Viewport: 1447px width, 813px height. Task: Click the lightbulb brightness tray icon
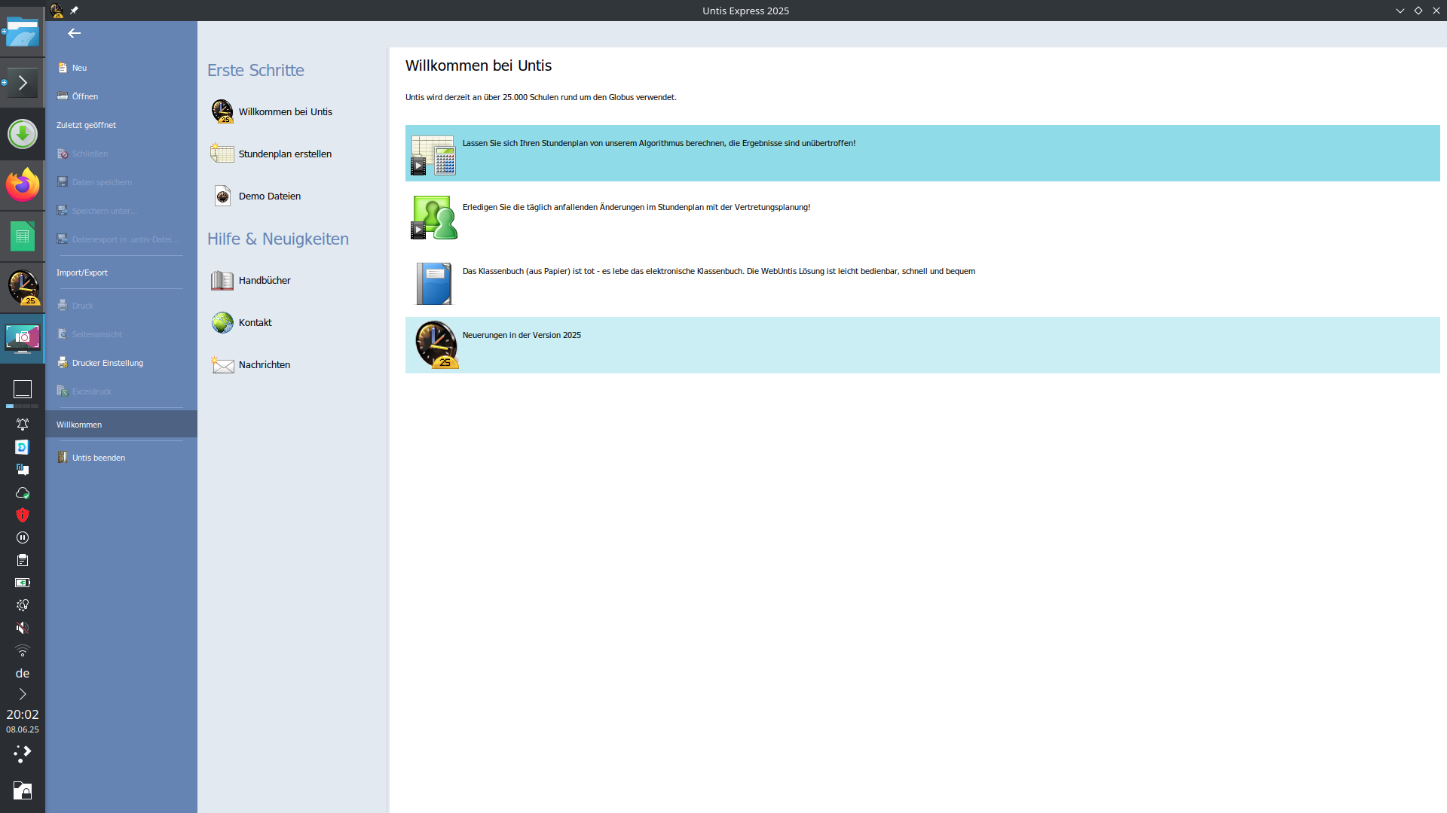click(x=23, y=605)
